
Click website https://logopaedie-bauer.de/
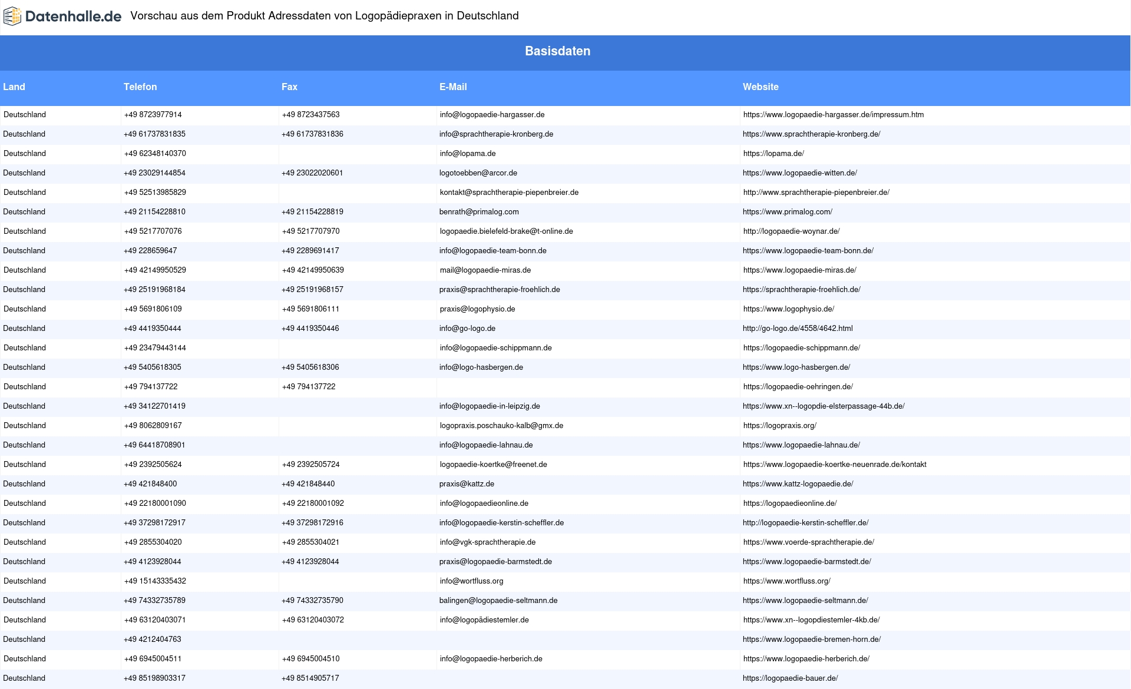791,678
